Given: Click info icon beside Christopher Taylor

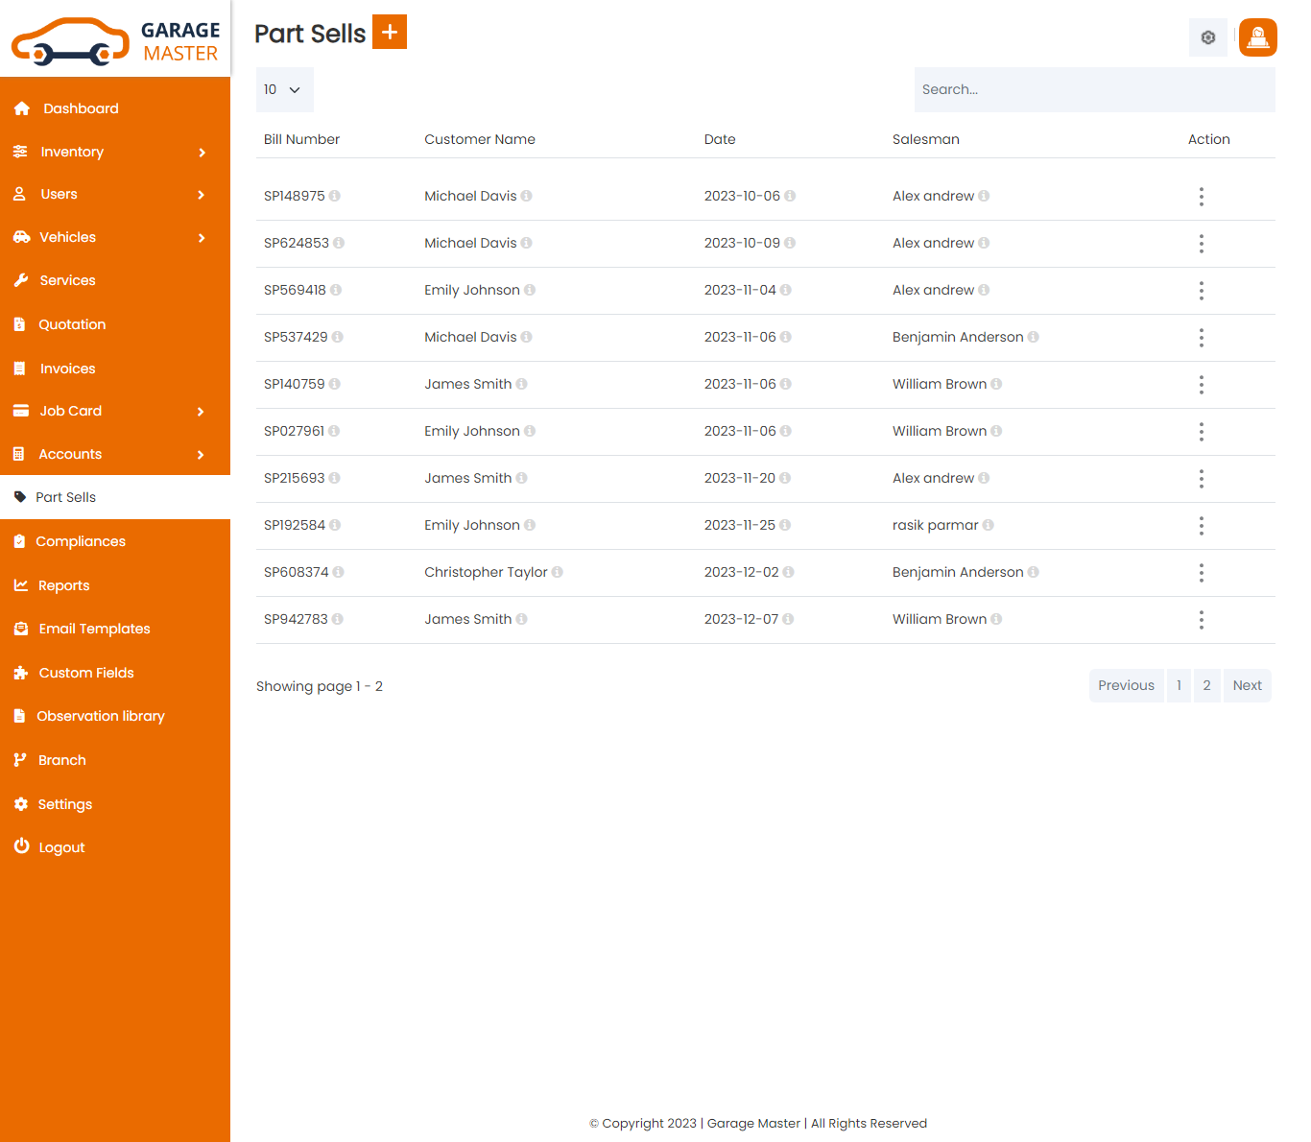Looking at the screenshot, I should (x=558, y=573).
